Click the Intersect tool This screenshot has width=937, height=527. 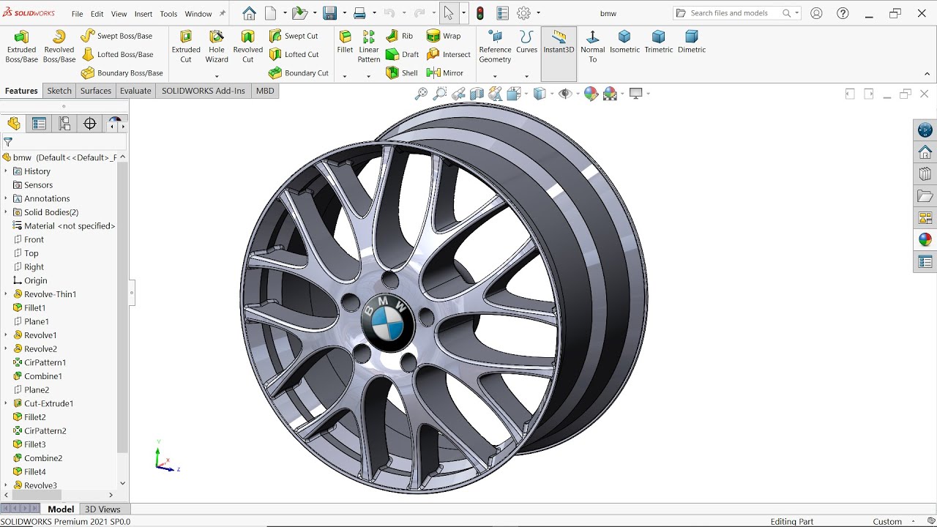tap(449, 54)
